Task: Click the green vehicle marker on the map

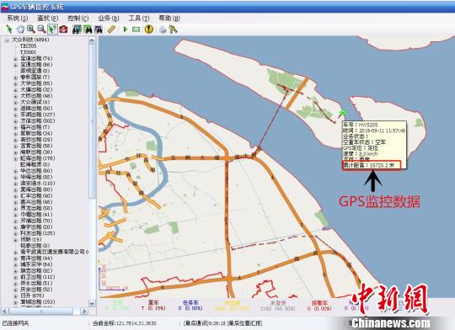Action: tap(343, 113)
